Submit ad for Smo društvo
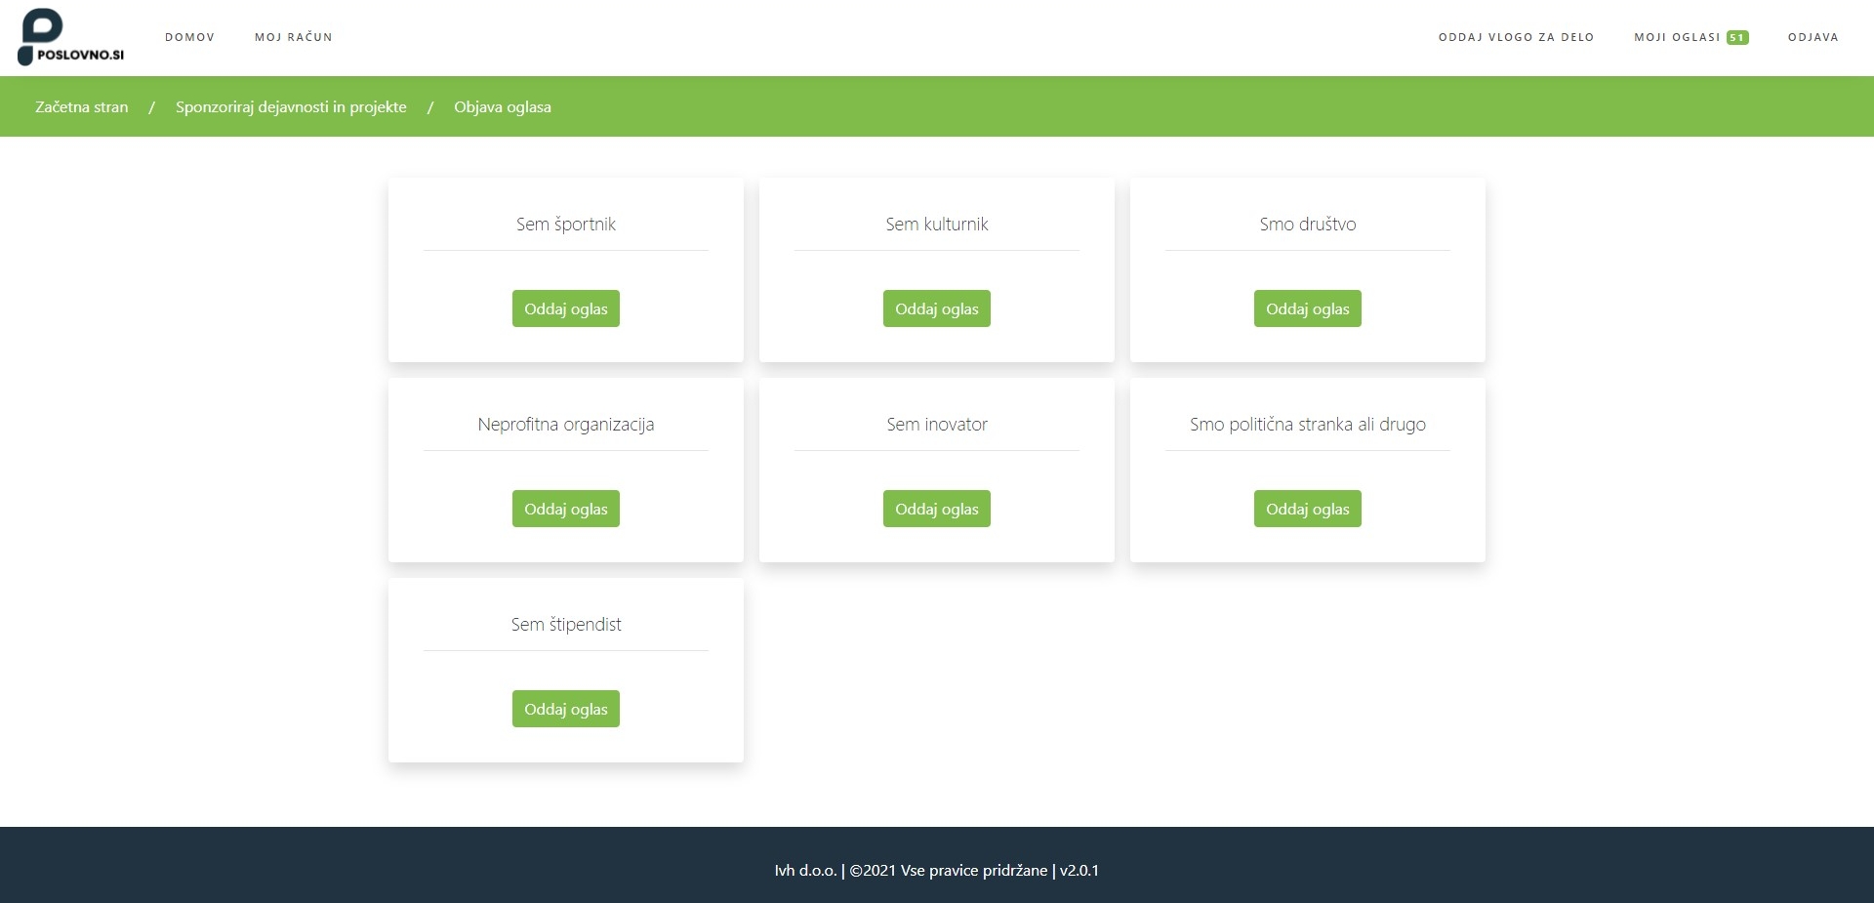The image size is (1874, 903). click(x=1307, y=308)
